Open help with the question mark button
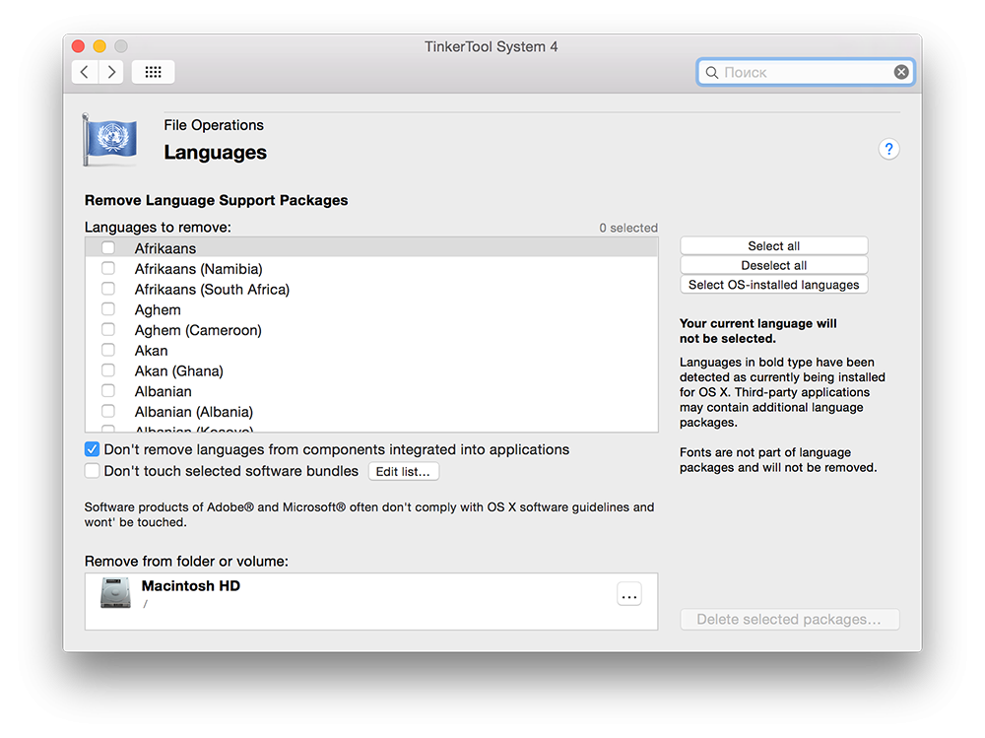985x738 pixels. 888,149
